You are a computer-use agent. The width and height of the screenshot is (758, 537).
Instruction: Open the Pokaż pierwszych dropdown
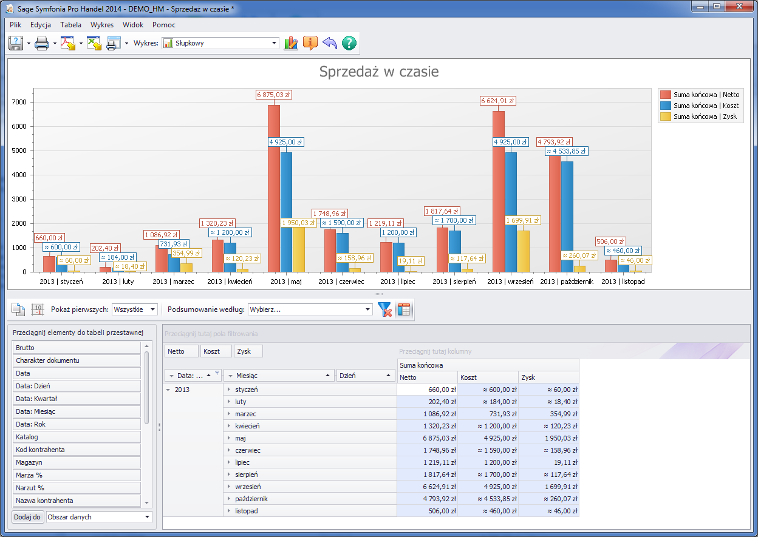click(x=152, y=309)
